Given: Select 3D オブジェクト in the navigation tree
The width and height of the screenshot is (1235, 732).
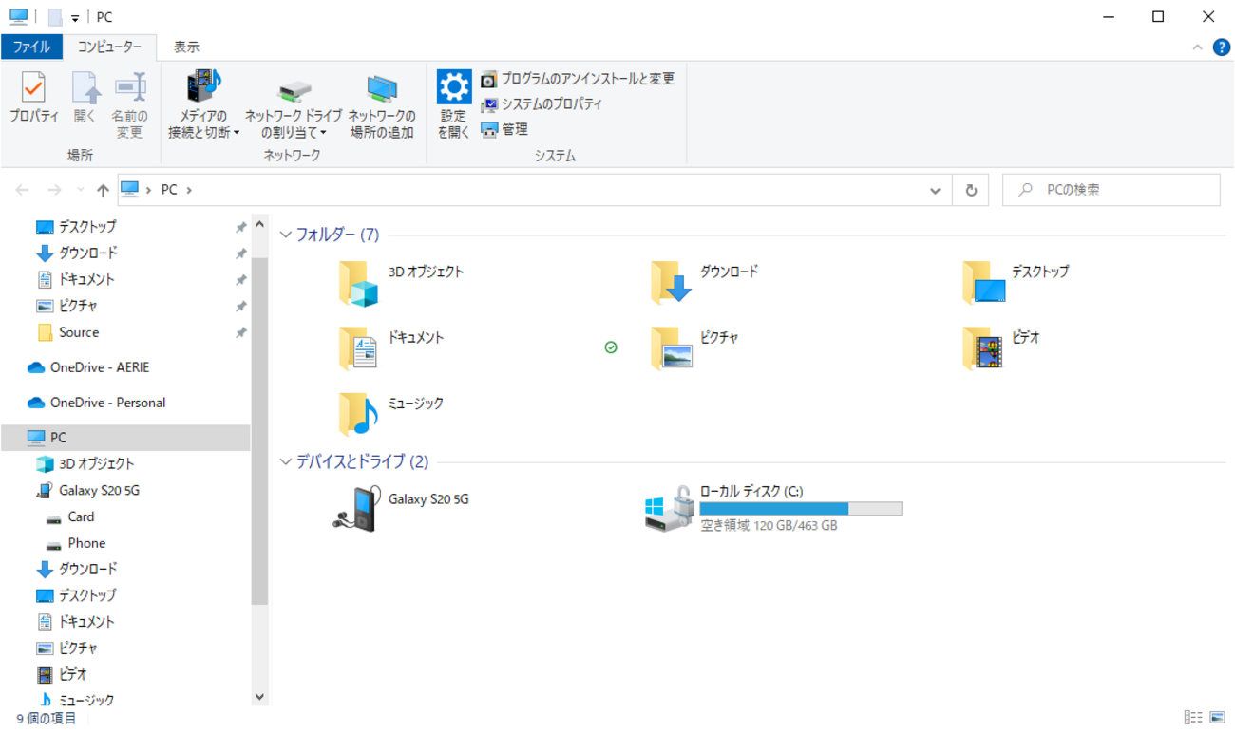Looking at the screenshot, I should tap(97, 464).
